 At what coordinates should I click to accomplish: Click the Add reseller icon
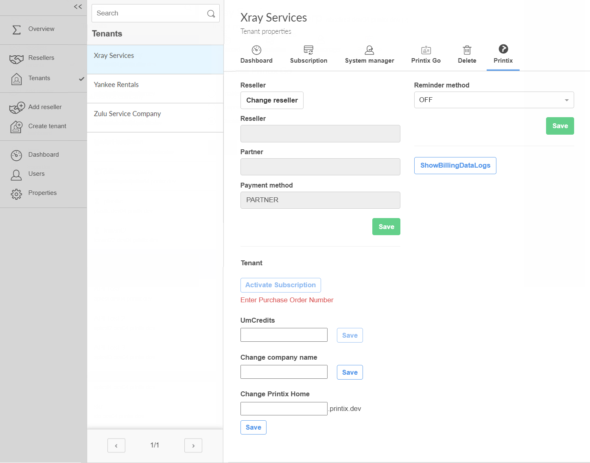click(17, 107)
